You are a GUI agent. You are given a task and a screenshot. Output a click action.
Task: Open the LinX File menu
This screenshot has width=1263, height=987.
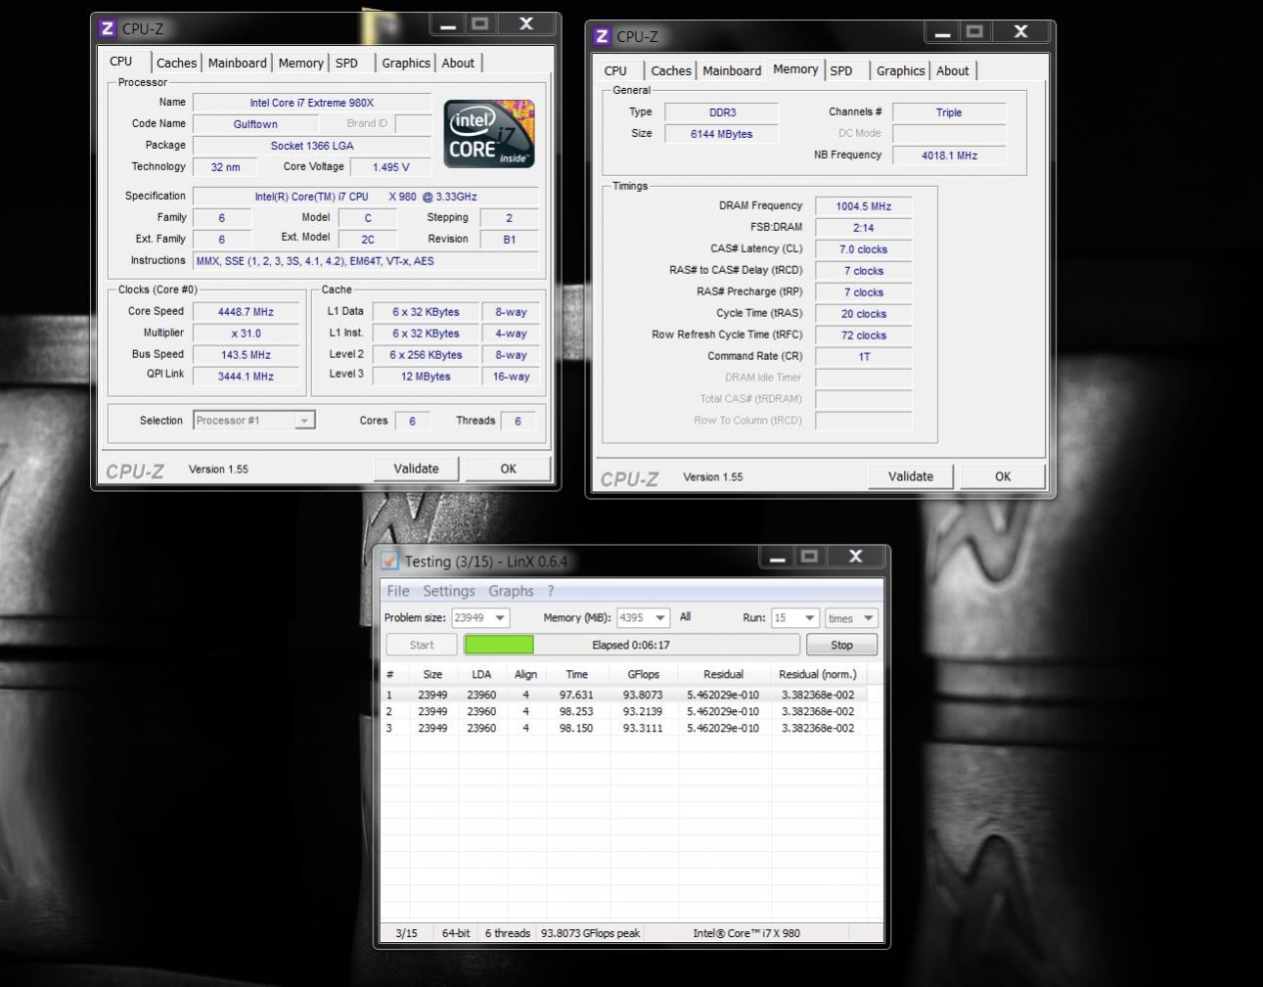398,591
